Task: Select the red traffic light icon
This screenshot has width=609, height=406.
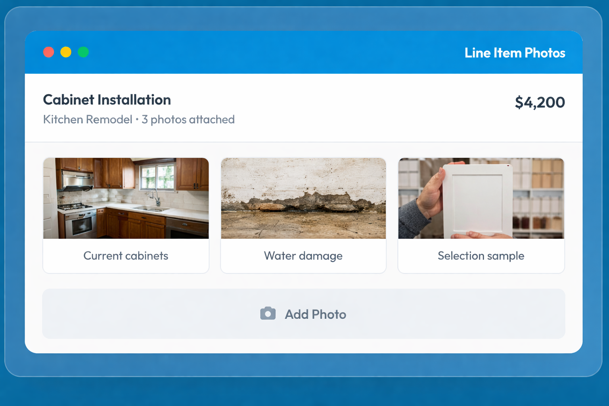Action: click(x=48, y=52)
